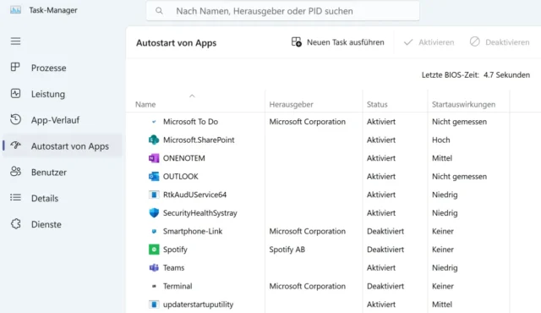The height and width of the screenshot is (313, 541).
Task: Open the Prozesse page
Action: pyautogui.click(x=62, y=68)
